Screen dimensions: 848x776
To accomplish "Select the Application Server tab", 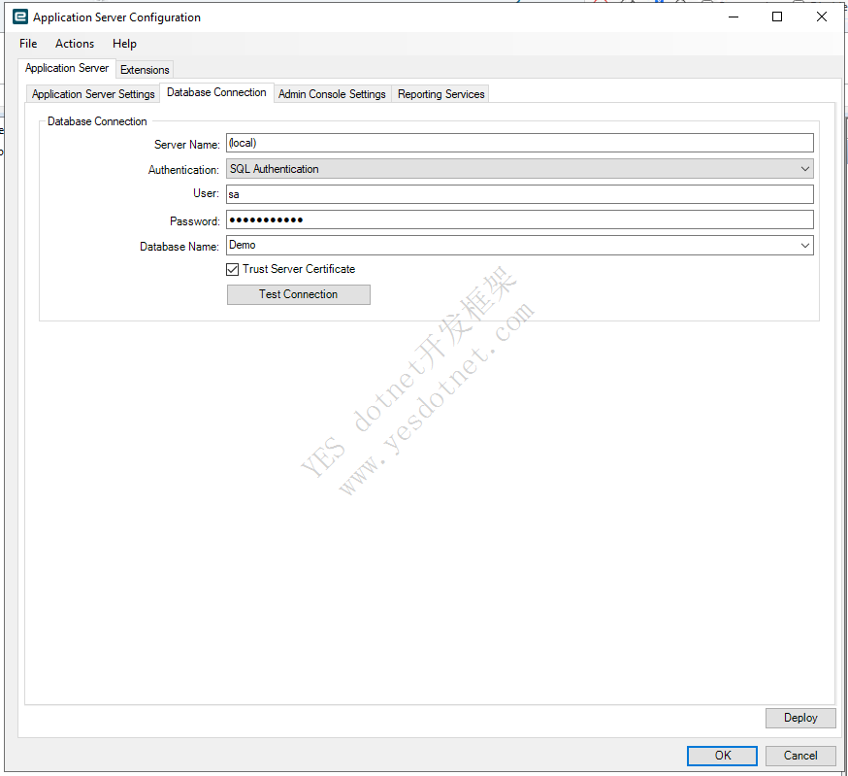I will tap(67, 68).
